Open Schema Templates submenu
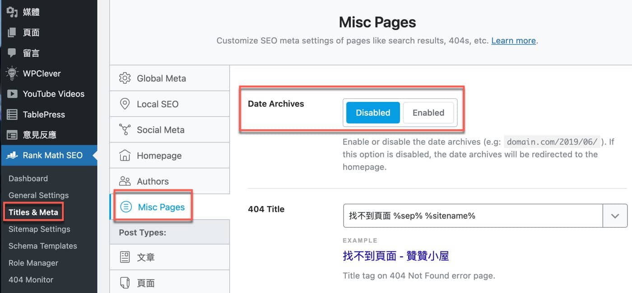Viewport: 632px width, 293px height. point(42,246)
